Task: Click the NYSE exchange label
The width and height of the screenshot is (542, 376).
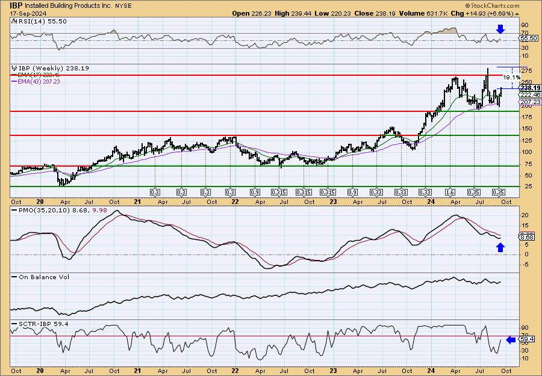Action: coord(123,5)
